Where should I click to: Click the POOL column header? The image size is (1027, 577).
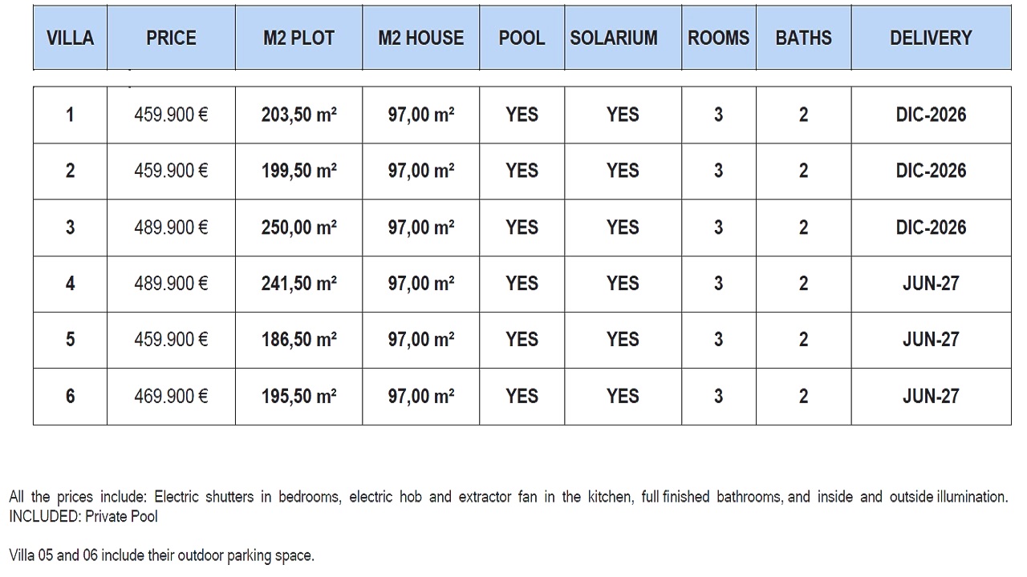(522, 38)
